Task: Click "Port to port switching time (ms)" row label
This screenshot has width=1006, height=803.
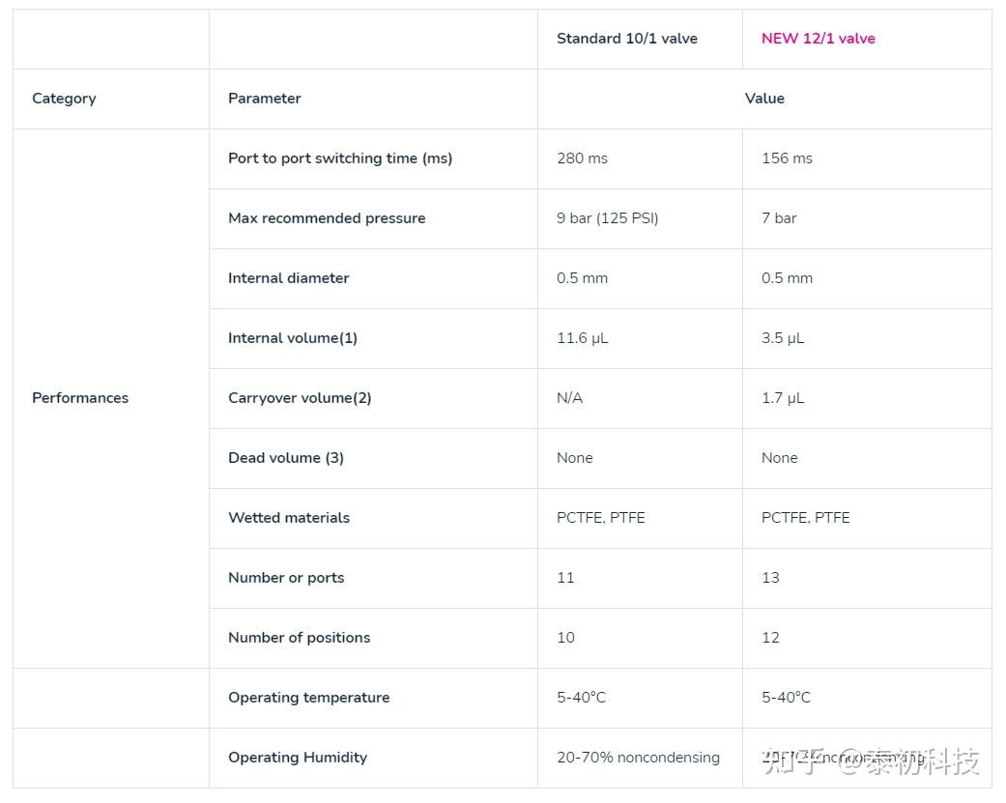Action: [339, 158]
